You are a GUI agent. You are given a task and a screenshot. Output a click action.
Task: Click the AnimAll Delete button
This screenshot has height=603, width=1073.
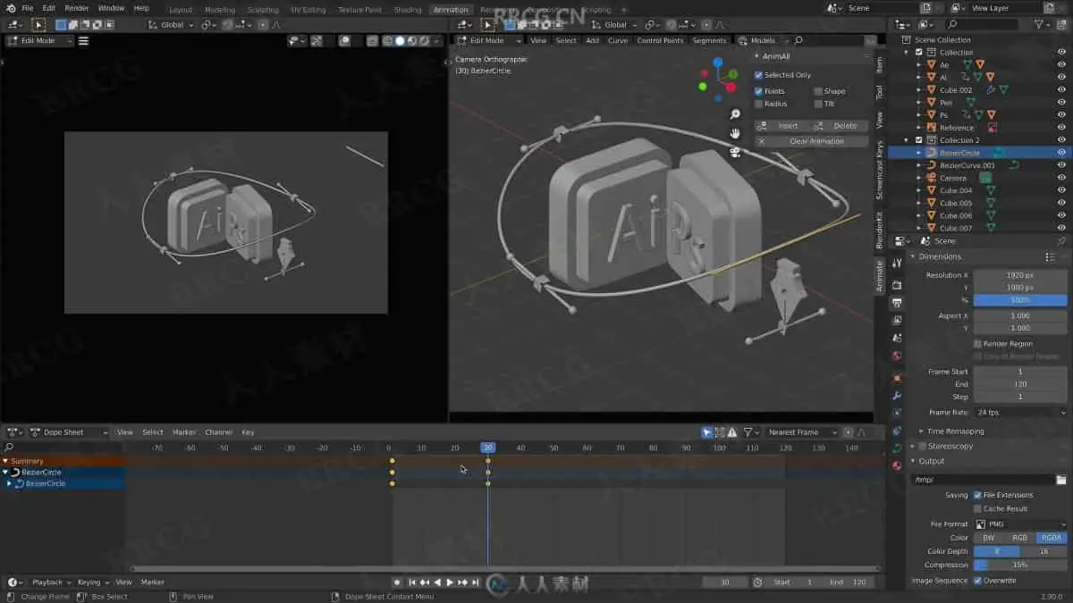[x=841, y=126]
